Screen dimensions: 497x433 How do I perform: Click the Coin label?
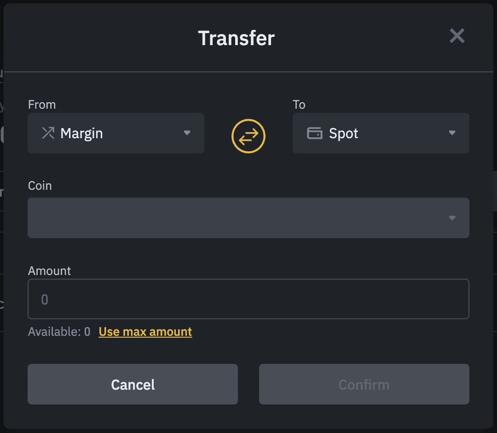point(40,186)
